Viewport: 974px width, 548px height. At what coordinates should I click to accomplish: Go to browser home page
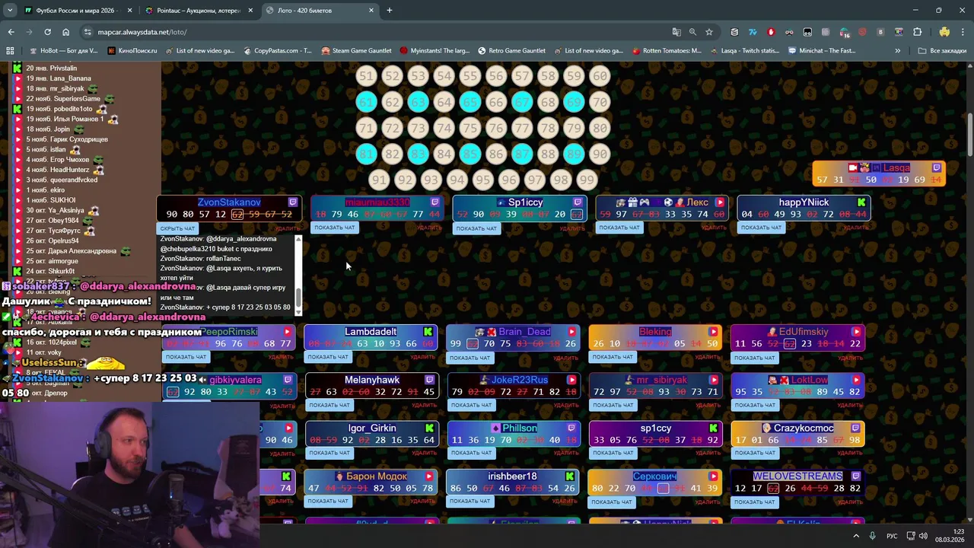click(x=65, y=32)
